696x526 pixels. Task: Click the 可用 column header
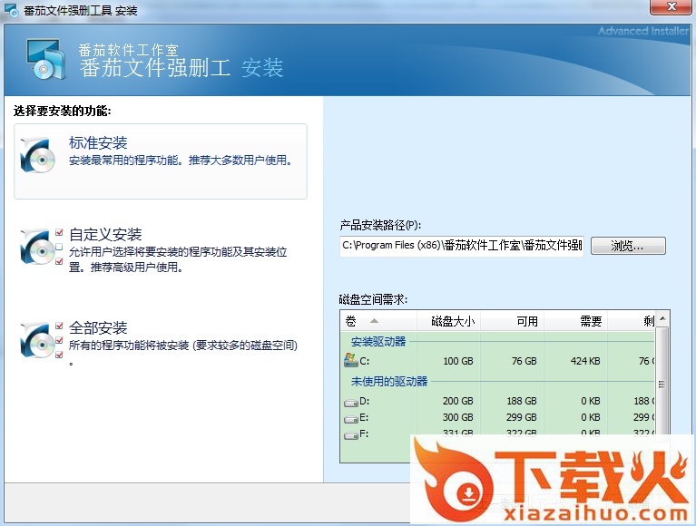(x=512, y=321)
